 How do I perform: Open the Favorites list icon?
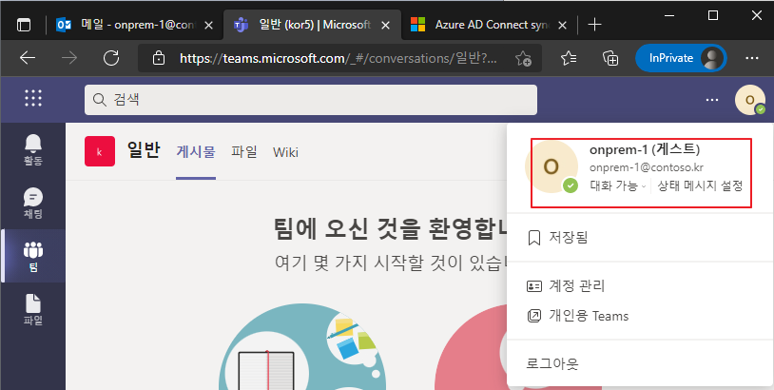click(569, 58)
